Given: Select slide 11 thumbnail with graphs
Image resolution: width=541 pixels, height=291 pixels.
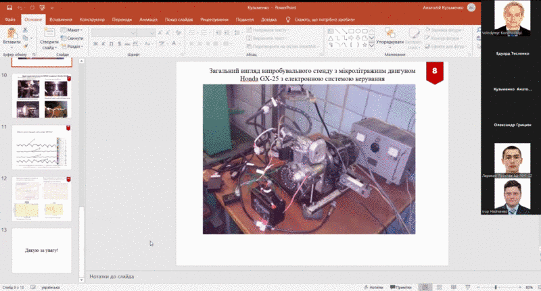Looking at the screenshot, I should 42,147.
